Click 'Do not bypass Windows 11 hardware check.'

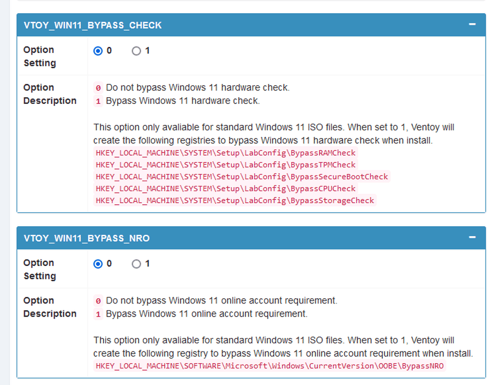(x=198, y=88)
